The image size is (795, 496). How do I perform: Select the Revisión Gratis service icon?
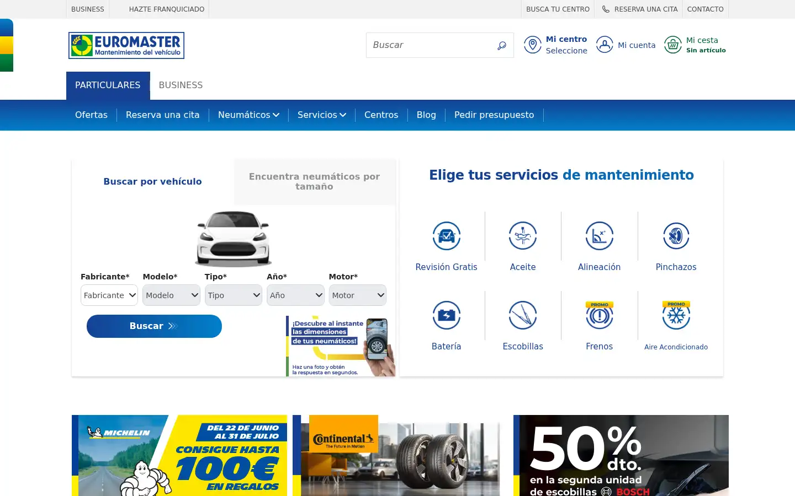(x=446, y=236)
